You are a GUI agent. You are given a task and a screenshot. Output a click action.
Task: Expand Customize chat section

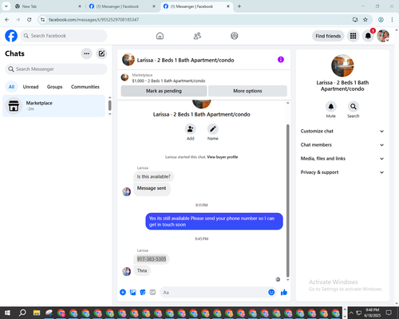(x=342, y=131)
